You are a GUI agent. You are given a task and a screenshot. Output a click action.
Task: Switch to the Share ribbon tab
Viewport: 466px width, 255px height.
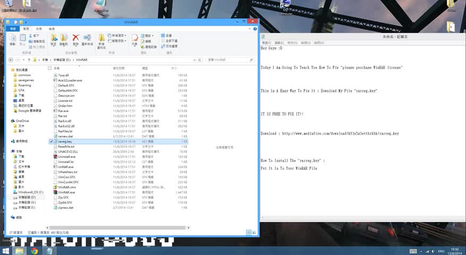[39, 29]
